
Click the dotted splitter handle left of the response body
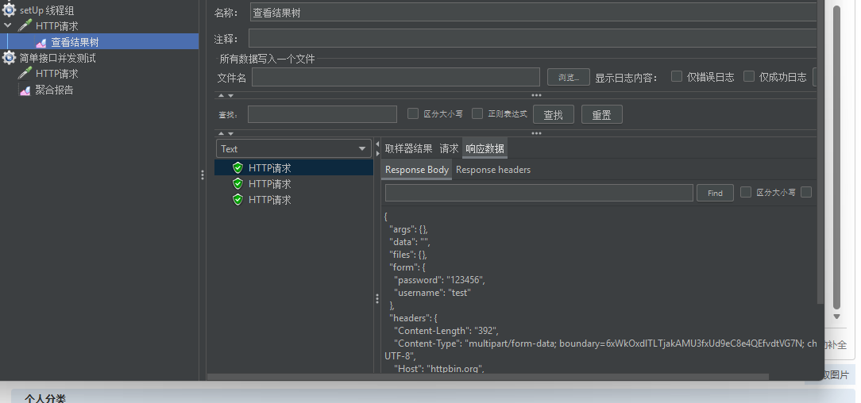click(x=376, y=299)
